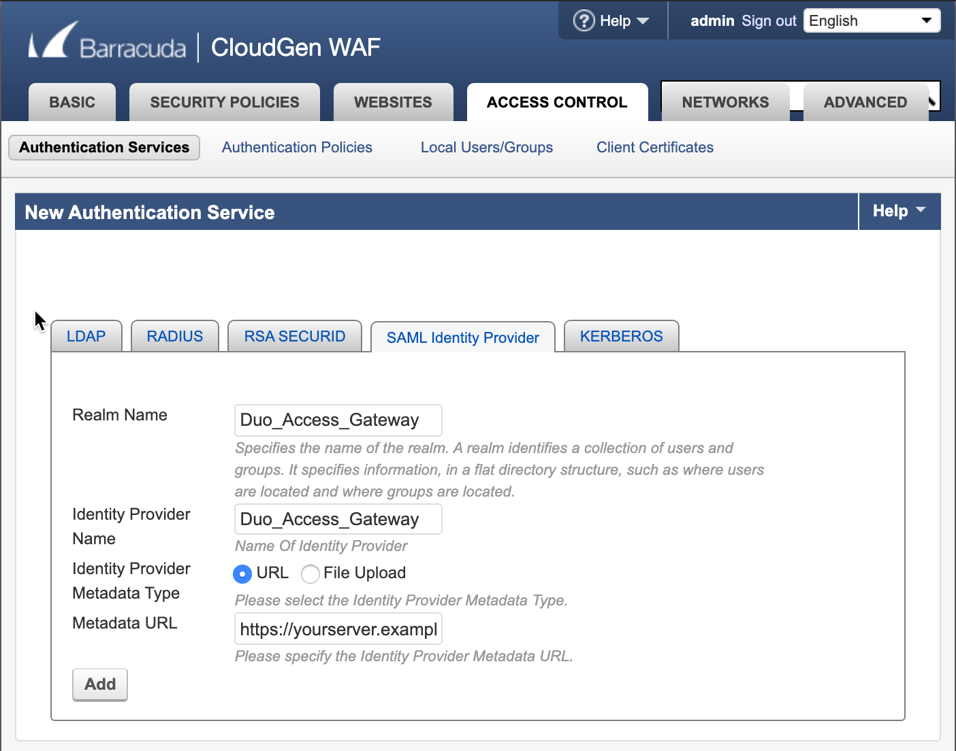
Task: Open Client Certificates section
Action: point(654,147)
